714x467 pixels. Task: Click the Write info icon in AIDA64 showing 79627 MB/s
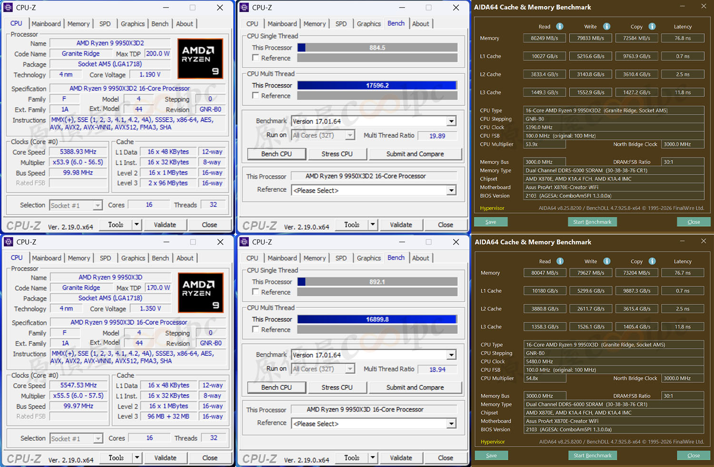pyautogui.click(x=607, y=261)
